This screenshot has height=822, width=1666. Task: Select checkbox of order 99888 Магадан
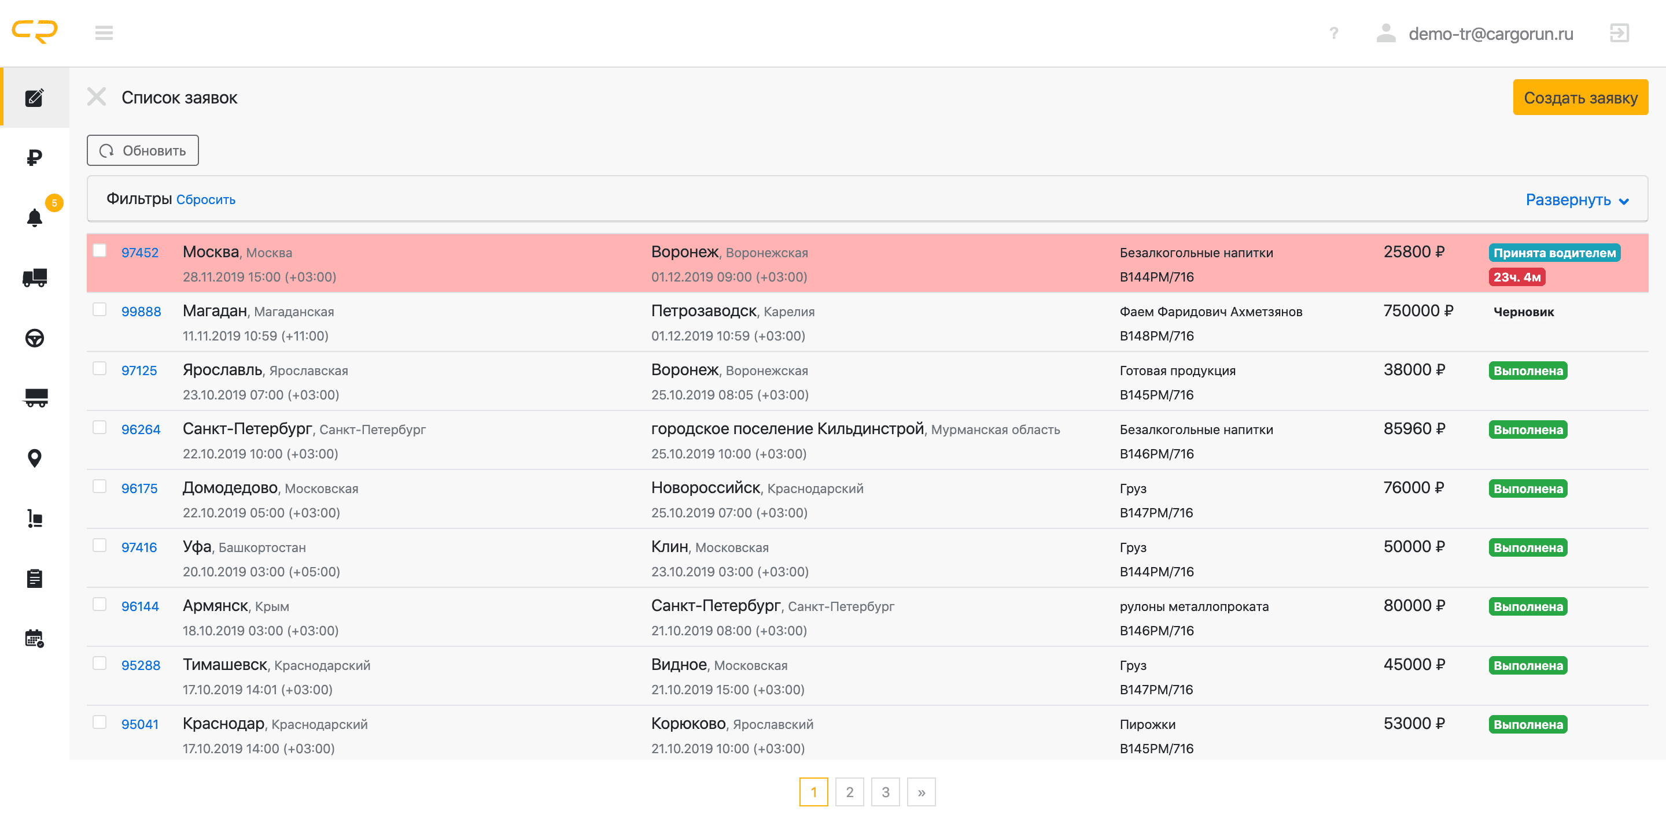[x=99, y=309]
